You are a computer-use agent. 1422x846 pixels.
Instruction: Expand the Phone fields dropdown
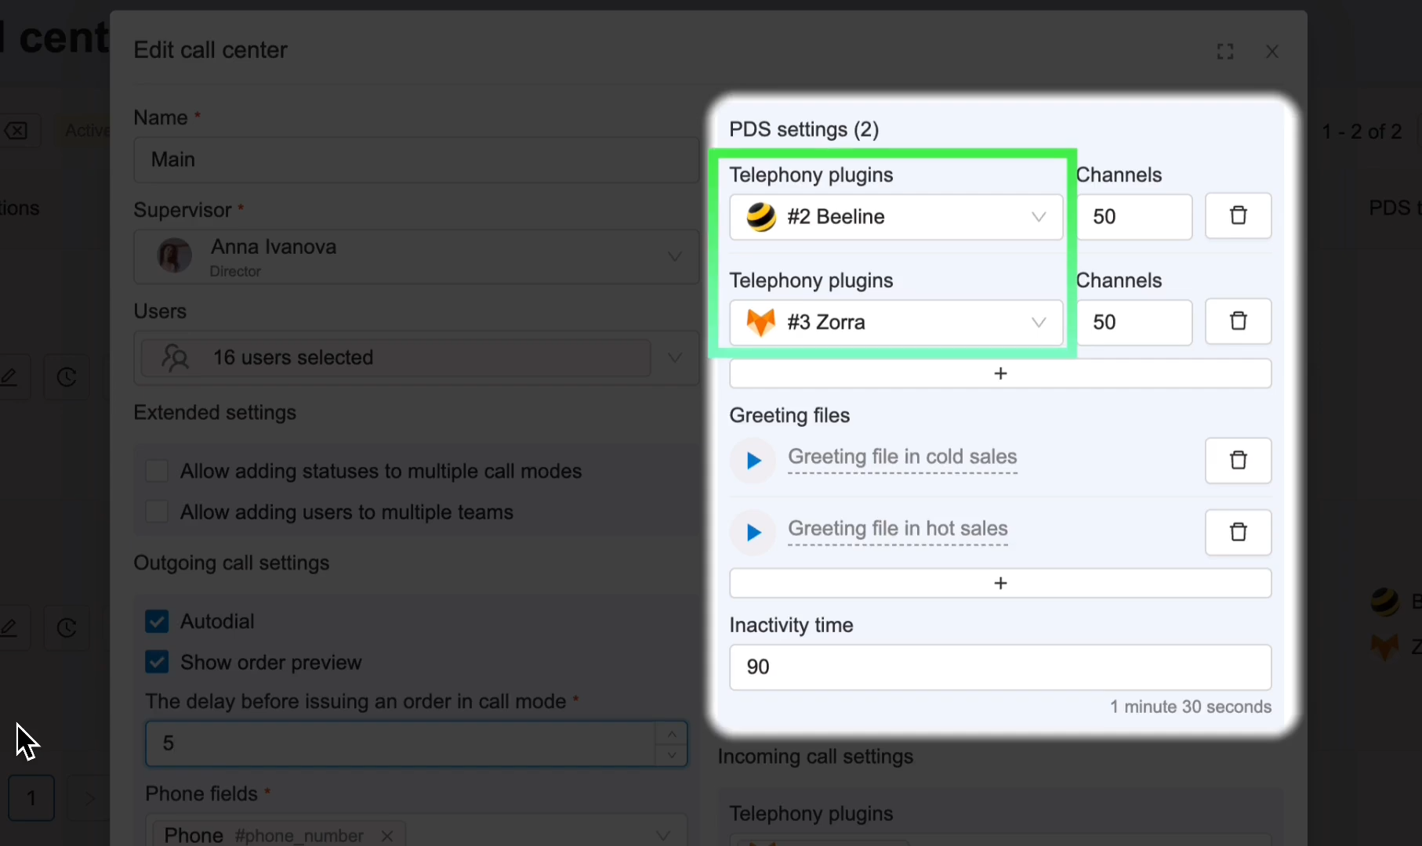[x=663, y=836]
